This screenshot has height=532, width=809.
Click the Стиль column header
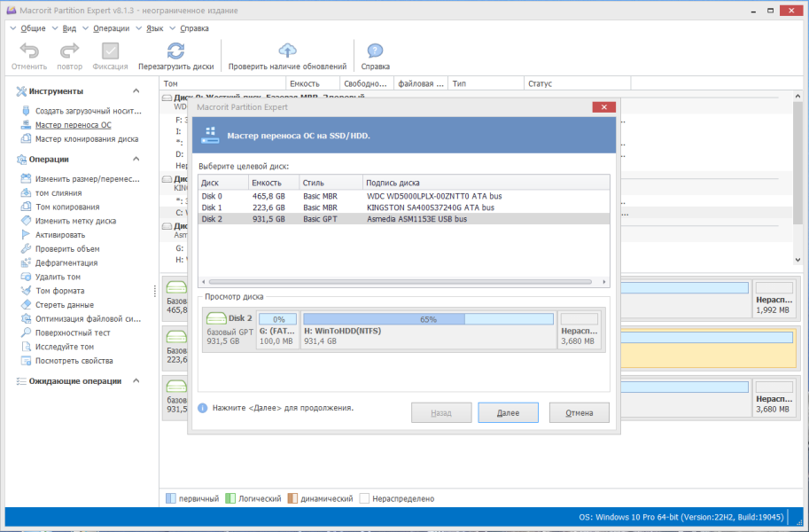(x=331, y=183)
